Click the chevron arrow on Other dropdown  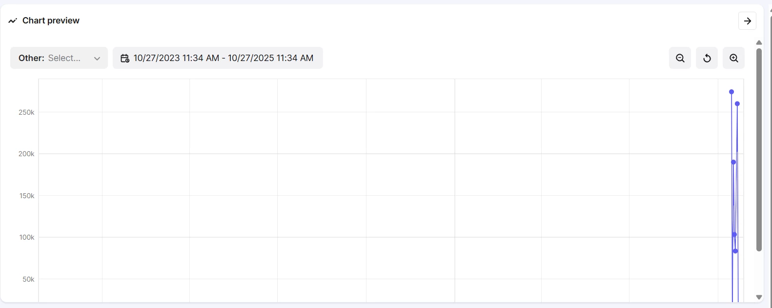pyautogui.click(x=97, y=59)
